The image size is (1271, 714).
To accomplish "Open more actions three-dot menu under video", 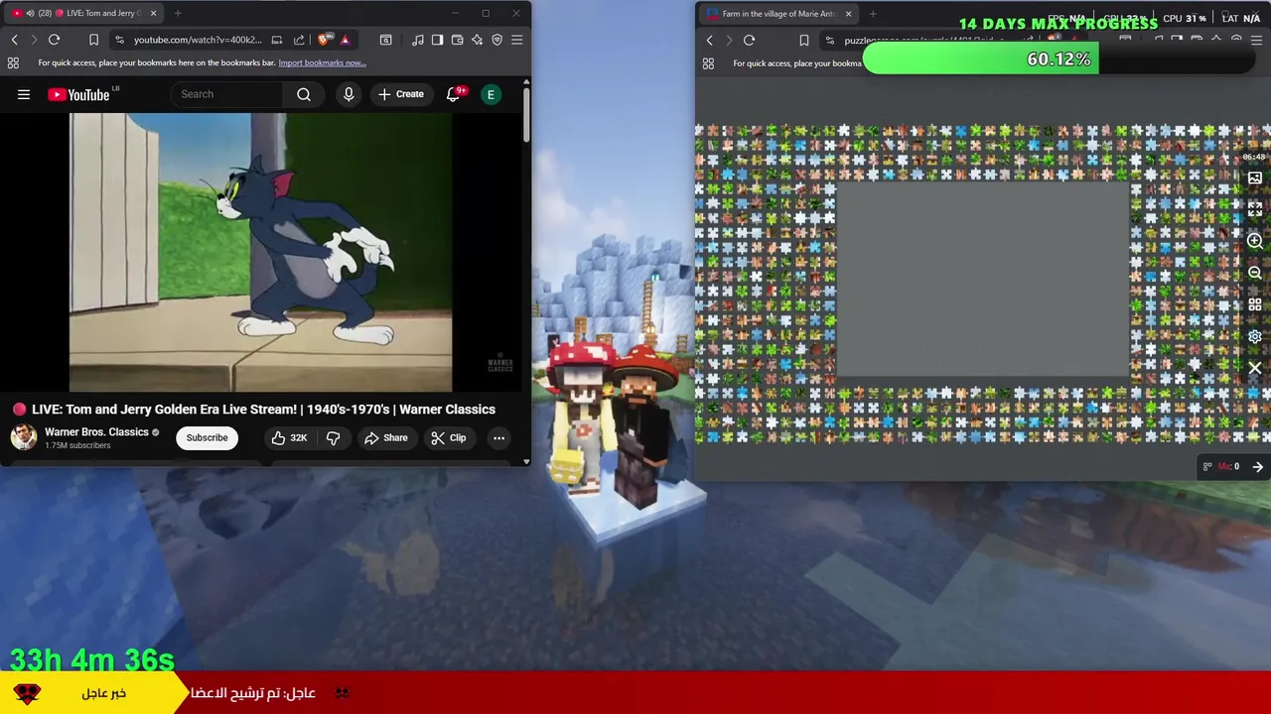I will (498, 437).
